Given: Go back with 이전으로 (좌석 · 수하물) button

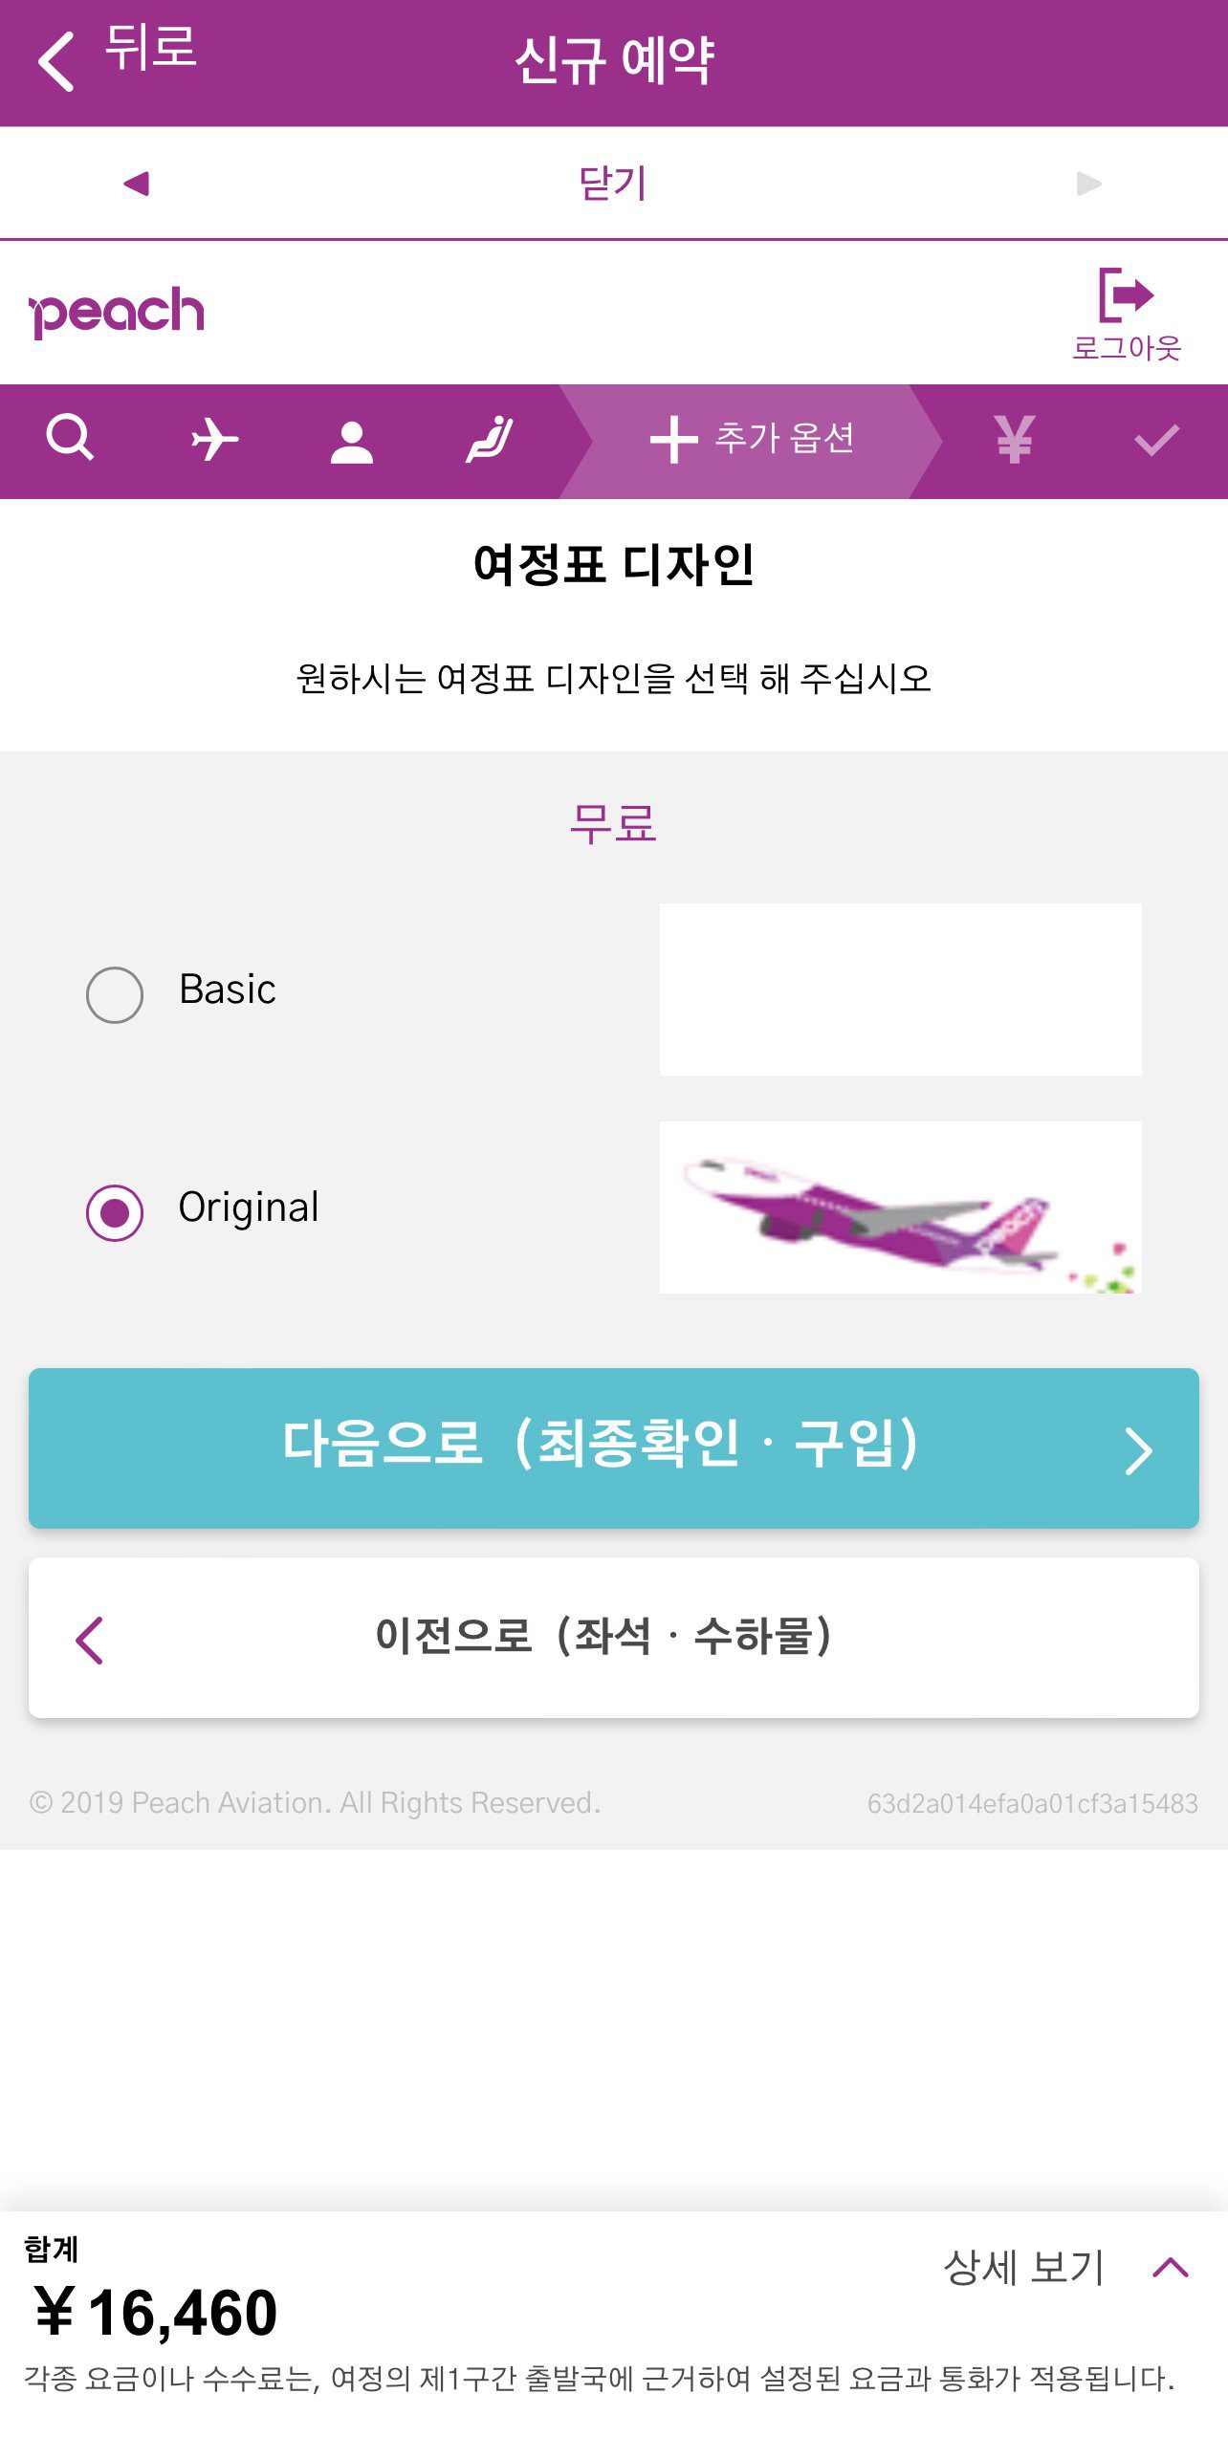Looking at the screenshot, I should point(613,1637).
